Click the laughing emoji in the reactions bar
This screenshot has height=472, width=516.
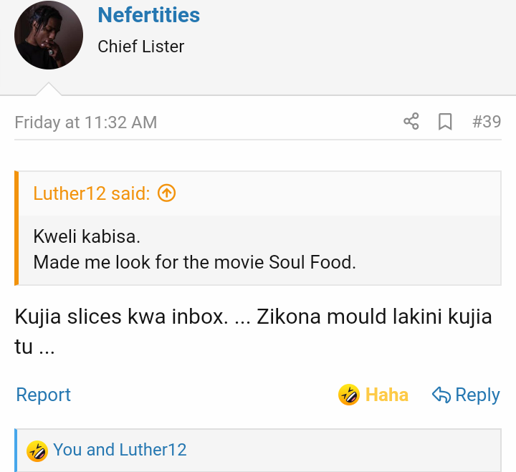37,451
